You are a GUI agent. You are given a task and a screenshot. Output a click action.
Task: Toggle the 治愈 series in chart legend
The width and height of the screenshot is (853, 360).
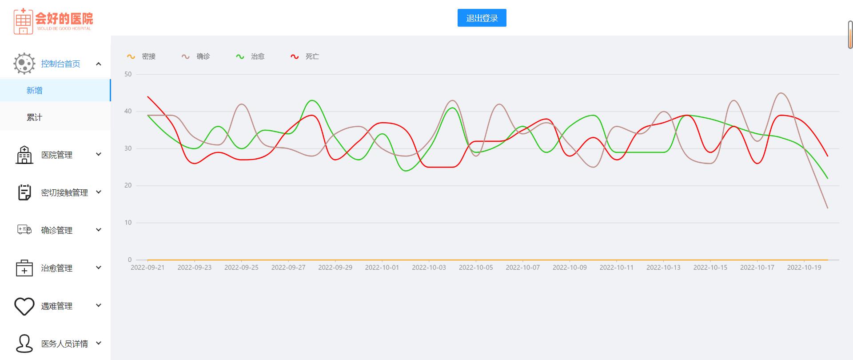251,56
